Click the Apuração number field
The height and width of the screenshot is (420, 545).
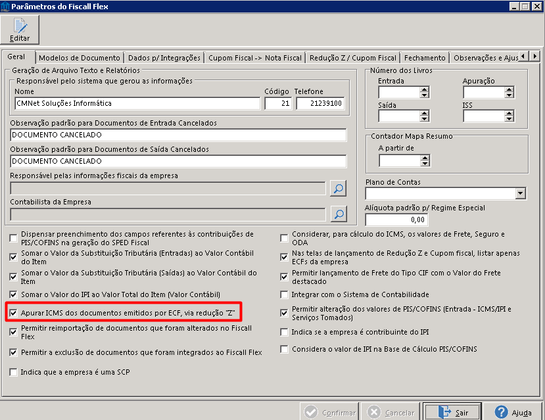pos(484,93)
